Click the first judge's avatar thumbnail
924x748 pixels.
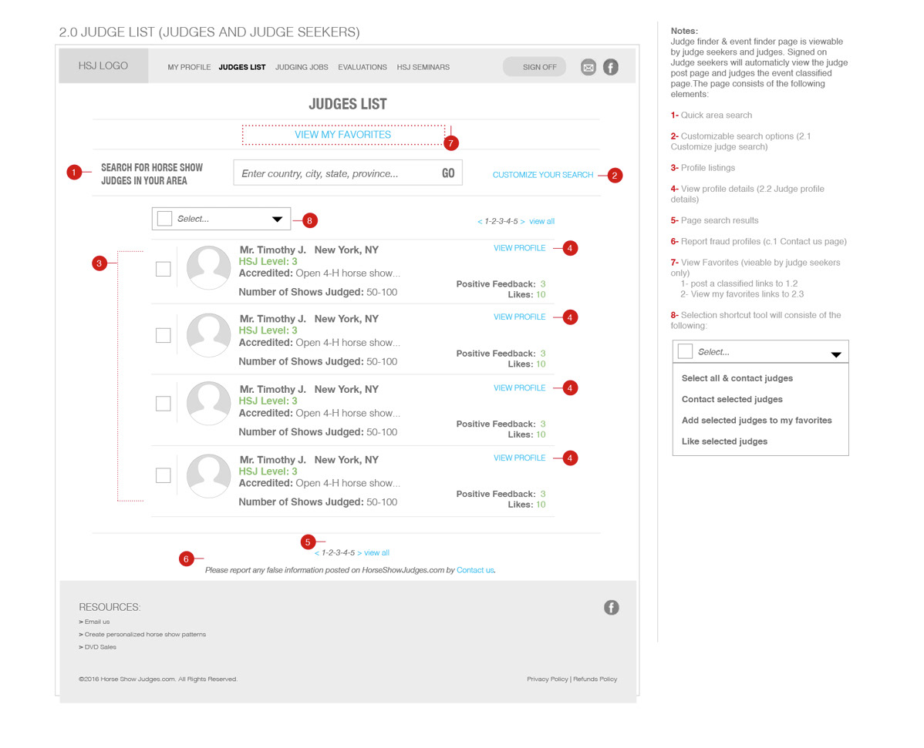click(x=208, y=268)
